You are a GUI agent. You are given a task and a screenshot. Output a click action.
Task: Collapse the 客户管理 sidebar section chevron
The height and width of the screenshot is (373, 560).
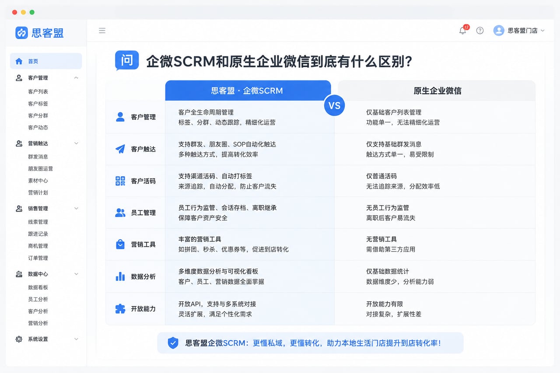pyautogui.click(x=76, y=78)
